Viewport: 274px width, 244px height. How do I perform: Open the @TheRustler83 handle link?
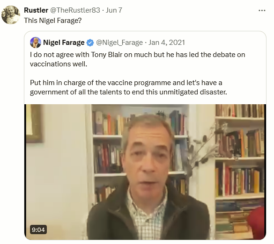coord(75,10)
